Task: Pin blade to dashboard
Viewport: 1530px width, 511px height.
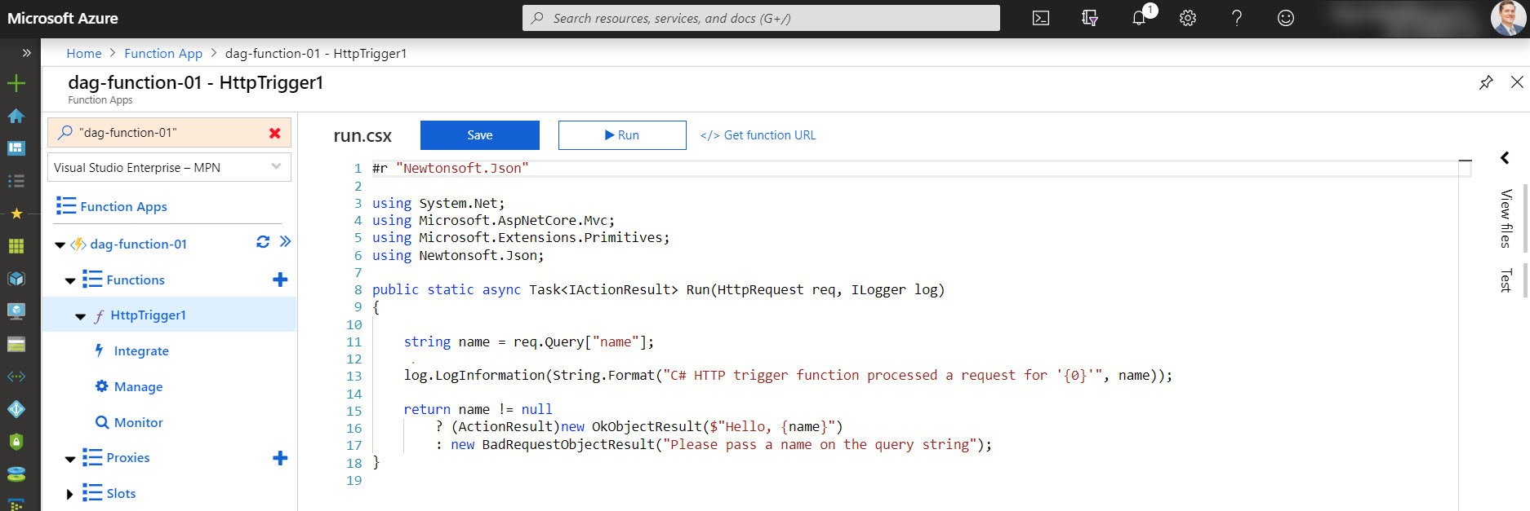Action: pyautogui.click(x=1486, y=82)
